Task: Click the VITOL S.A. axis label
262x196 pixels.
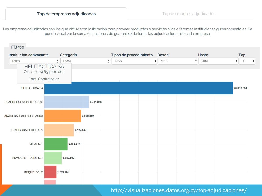Action: point(36,144)
